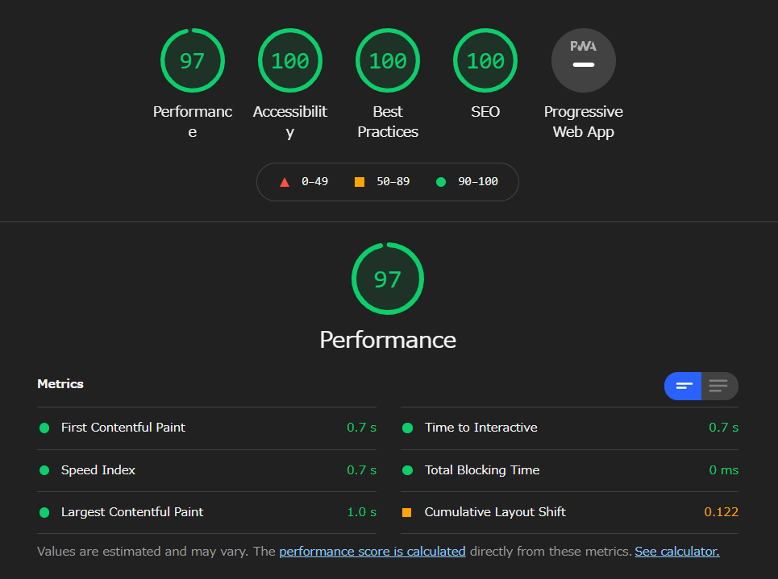Click the red triangle 0–49 legend icon

[285, 182]
